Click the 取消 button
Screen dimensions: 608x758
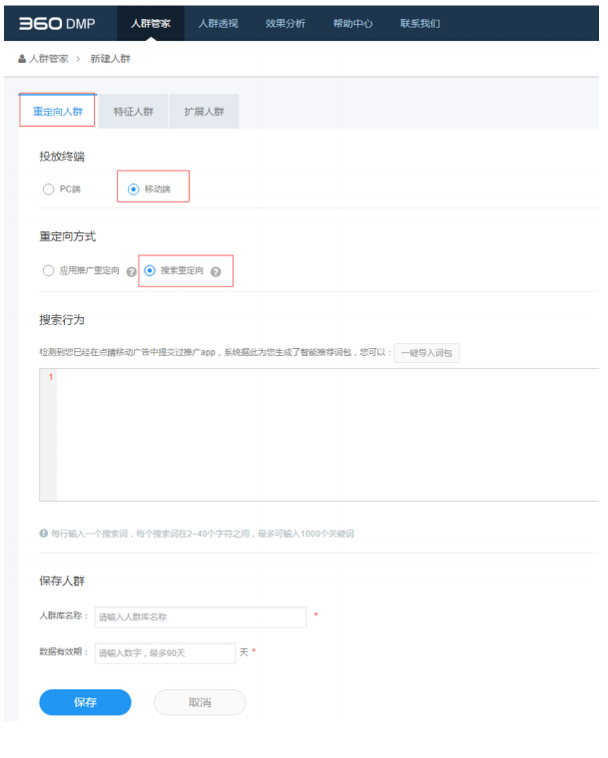200,702
